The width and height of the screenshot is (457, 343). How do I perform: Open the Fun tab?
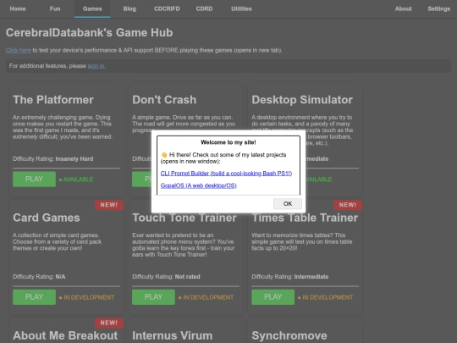point(55,8)
